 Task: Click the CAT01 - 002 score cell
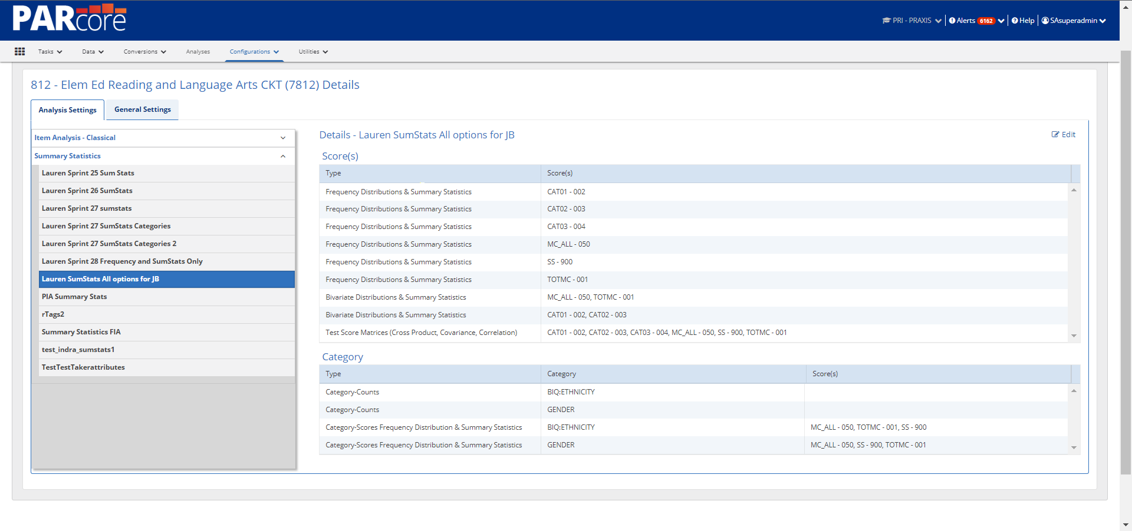click(804, 192)
